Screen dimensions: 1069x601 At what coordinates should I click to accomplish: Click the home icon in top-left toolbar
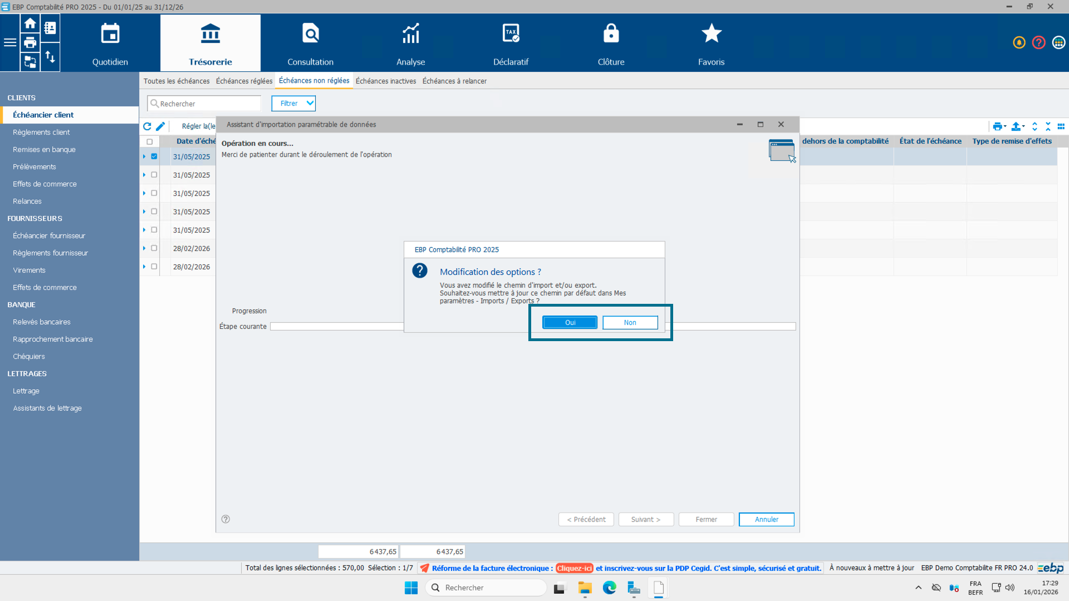[30, 24]
